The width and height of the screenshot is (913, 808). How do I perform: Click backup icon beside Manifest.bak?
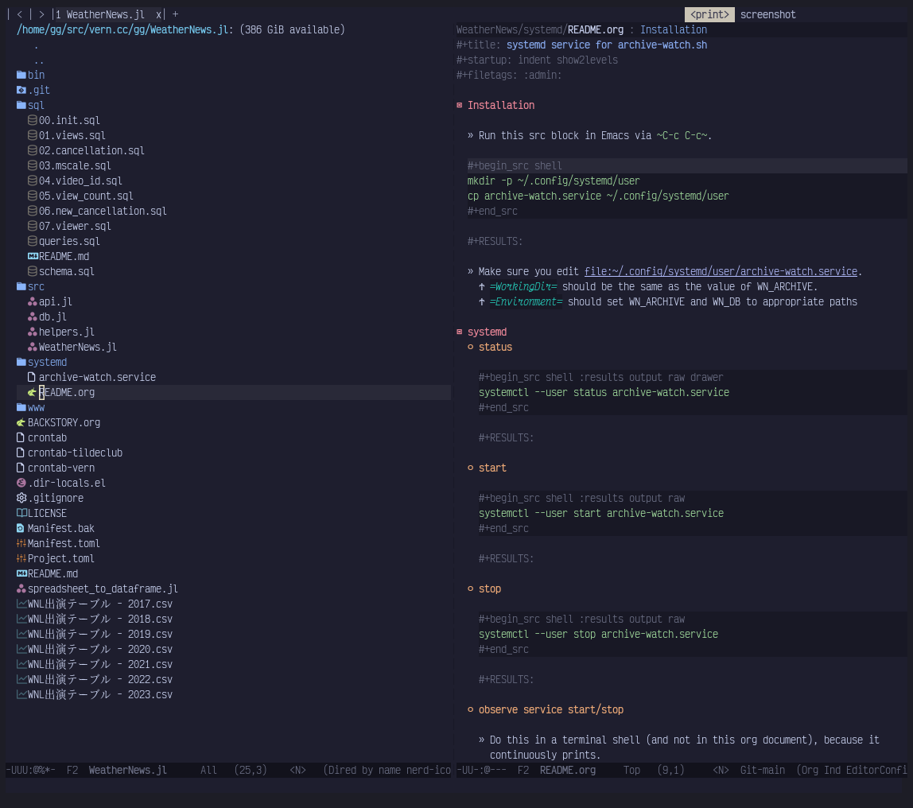point(21,529)
